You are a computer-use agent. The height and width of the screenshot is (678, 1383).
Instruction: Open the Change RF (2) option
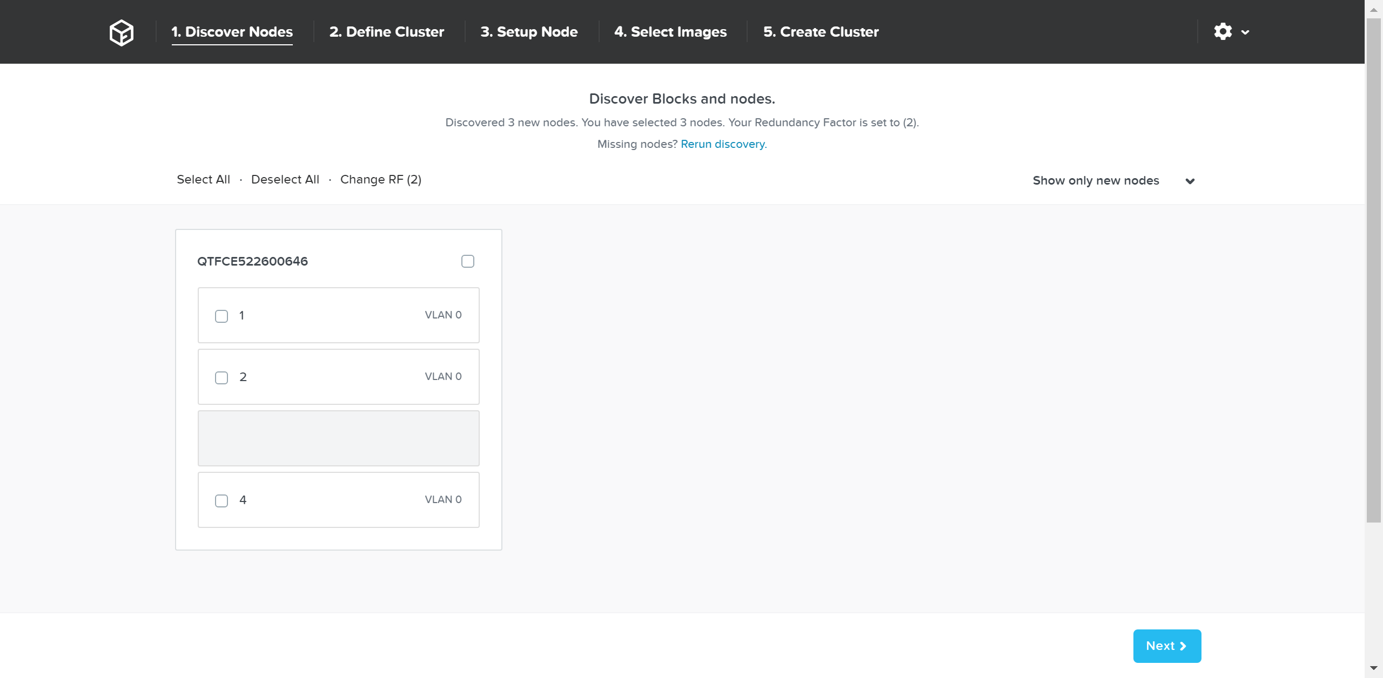tap(380, 179)
